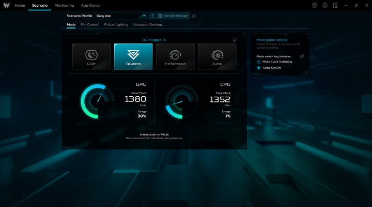
Task: Switch to Fan Control sub-tab
Action: pos(90,24)
